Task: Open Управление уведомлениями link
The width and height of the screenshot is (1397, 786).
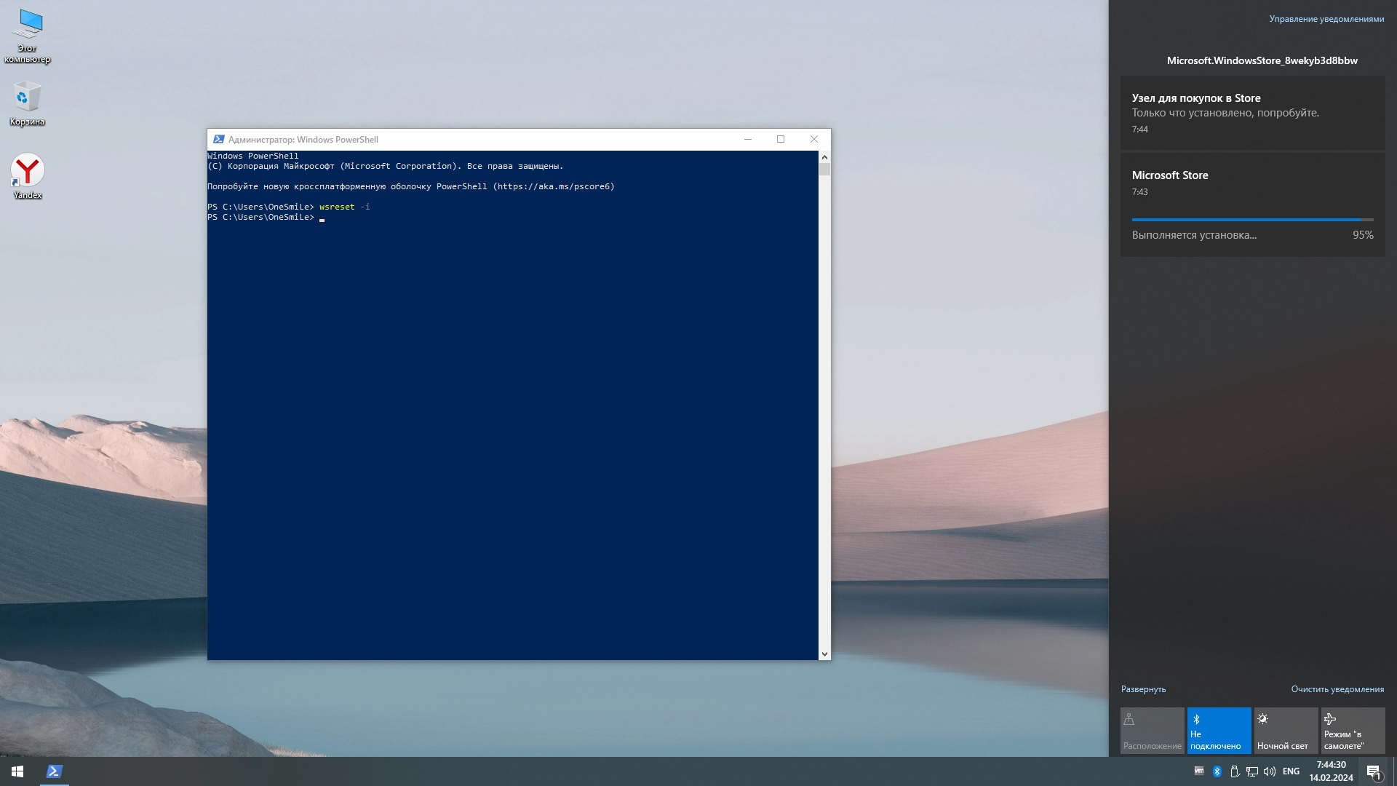Action: click(1326, 19)
